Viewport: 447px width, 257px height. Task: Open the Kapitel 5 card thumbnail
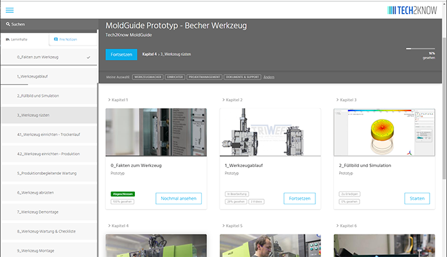point(270,245)
